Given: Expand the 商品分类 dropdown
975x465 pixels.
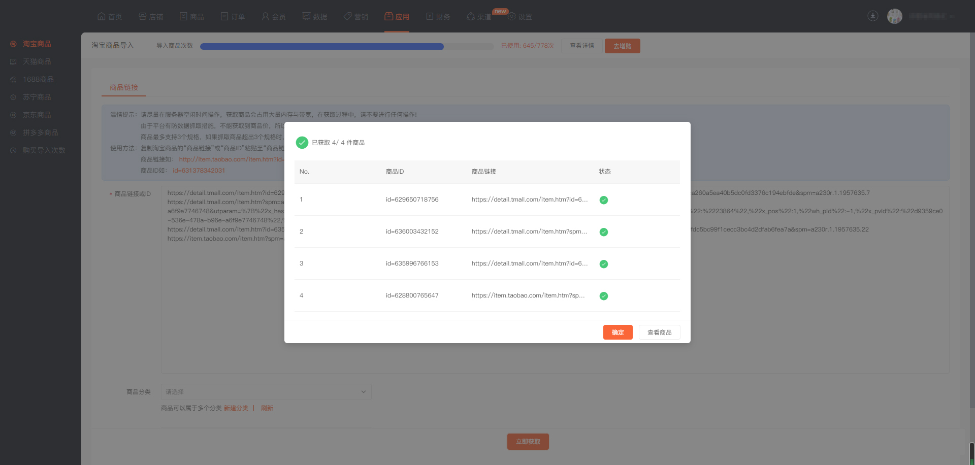Looking at the screenshot, I should click(x=266, y=392).
